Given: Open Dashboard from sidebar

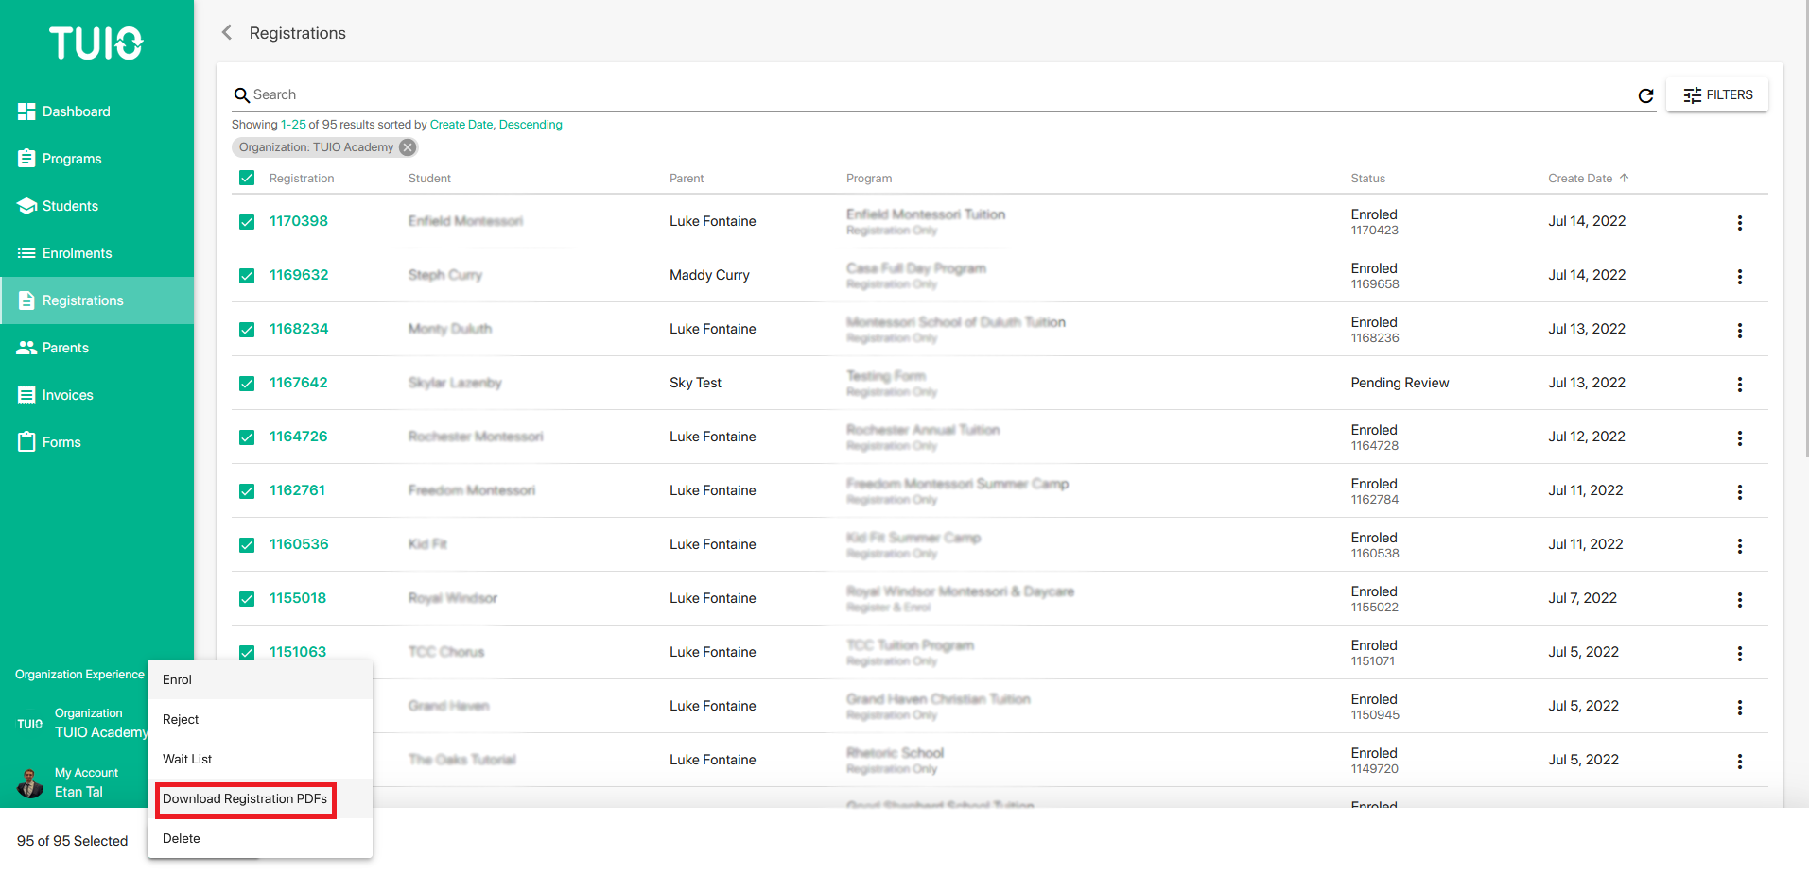Looking at the screenshot, I should coord(96,111).
